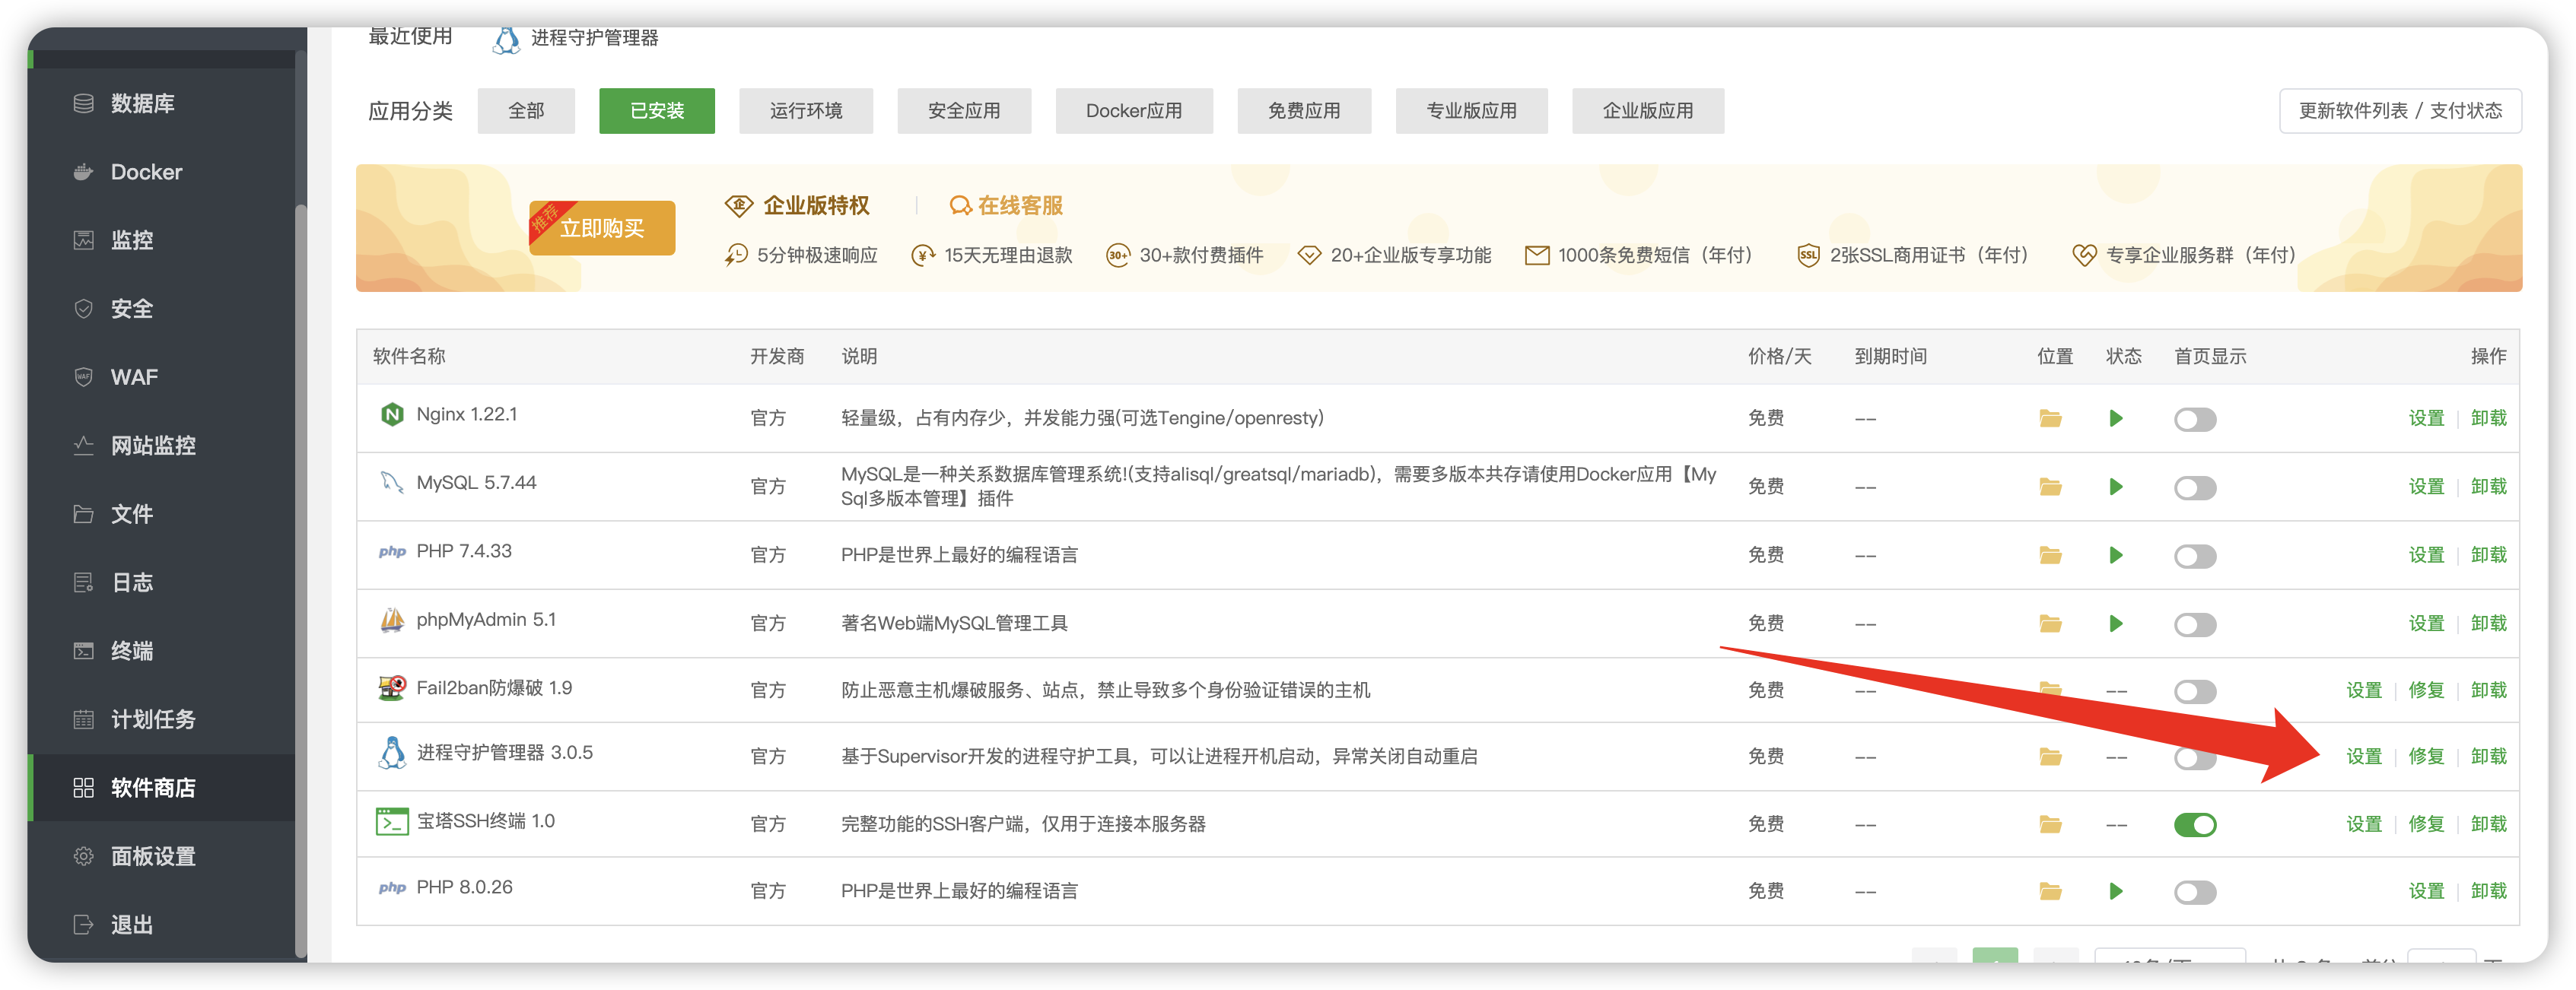The width and height of the screenshot is (2576, 990).
Task: Open the Nginx install folder icon
Action: (x=2050, y=418)
